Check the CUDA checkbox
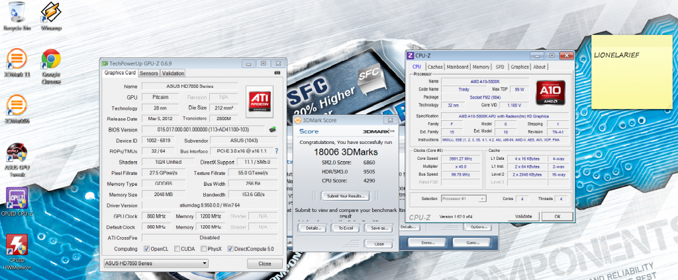 (x=175, y=249)
